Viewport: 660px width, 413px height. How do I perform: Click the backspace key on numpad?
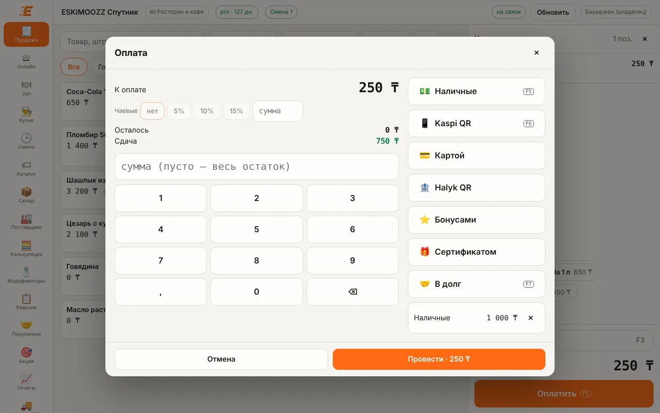pyautogui.click(x=352, y=292)
